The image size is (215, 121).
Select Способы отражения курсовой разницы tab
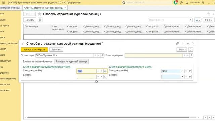click(44, 8)
